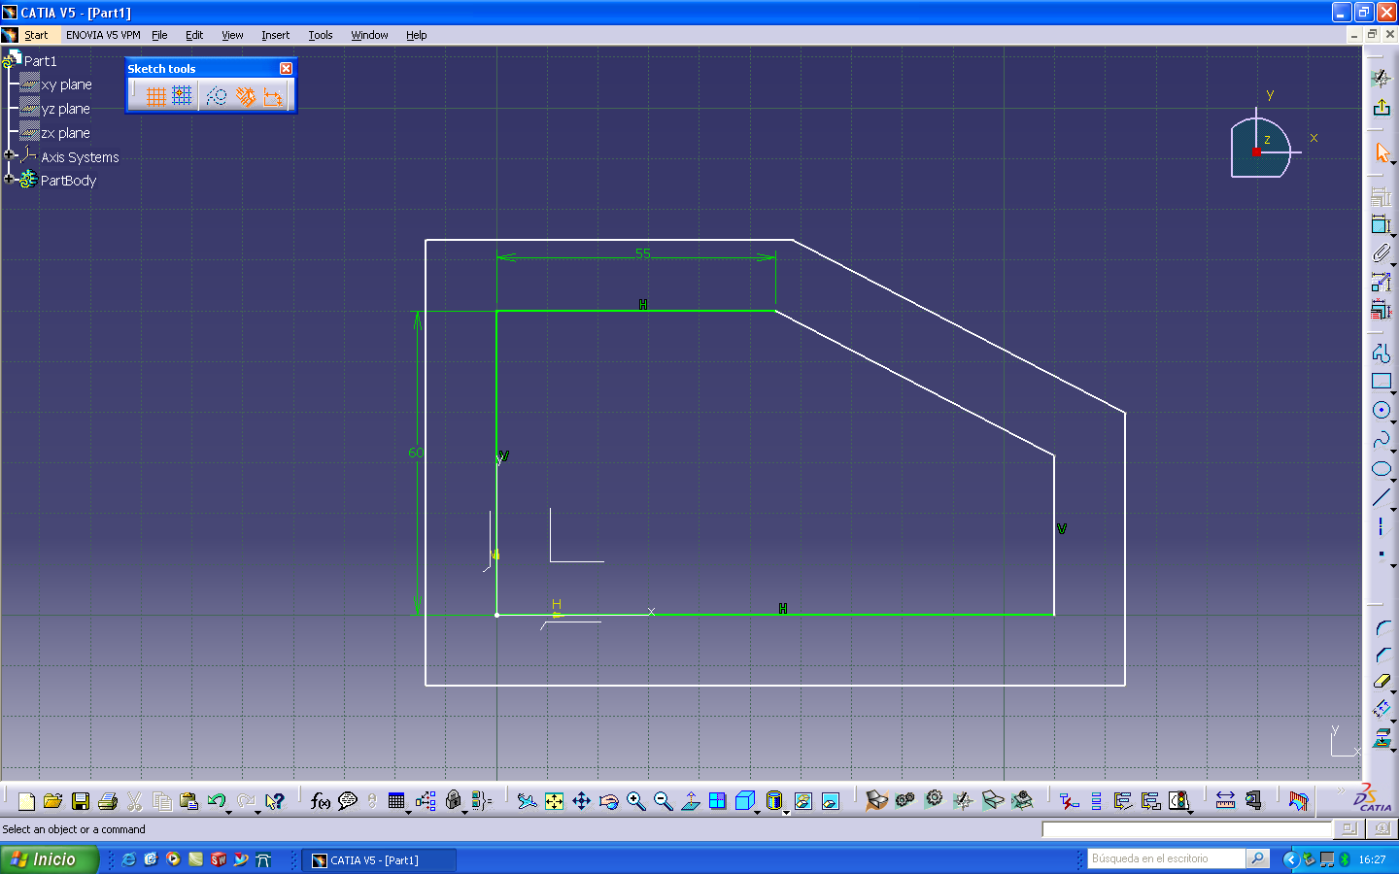Open the shading mode cylinder dropdown arrow

coord(786,811)
